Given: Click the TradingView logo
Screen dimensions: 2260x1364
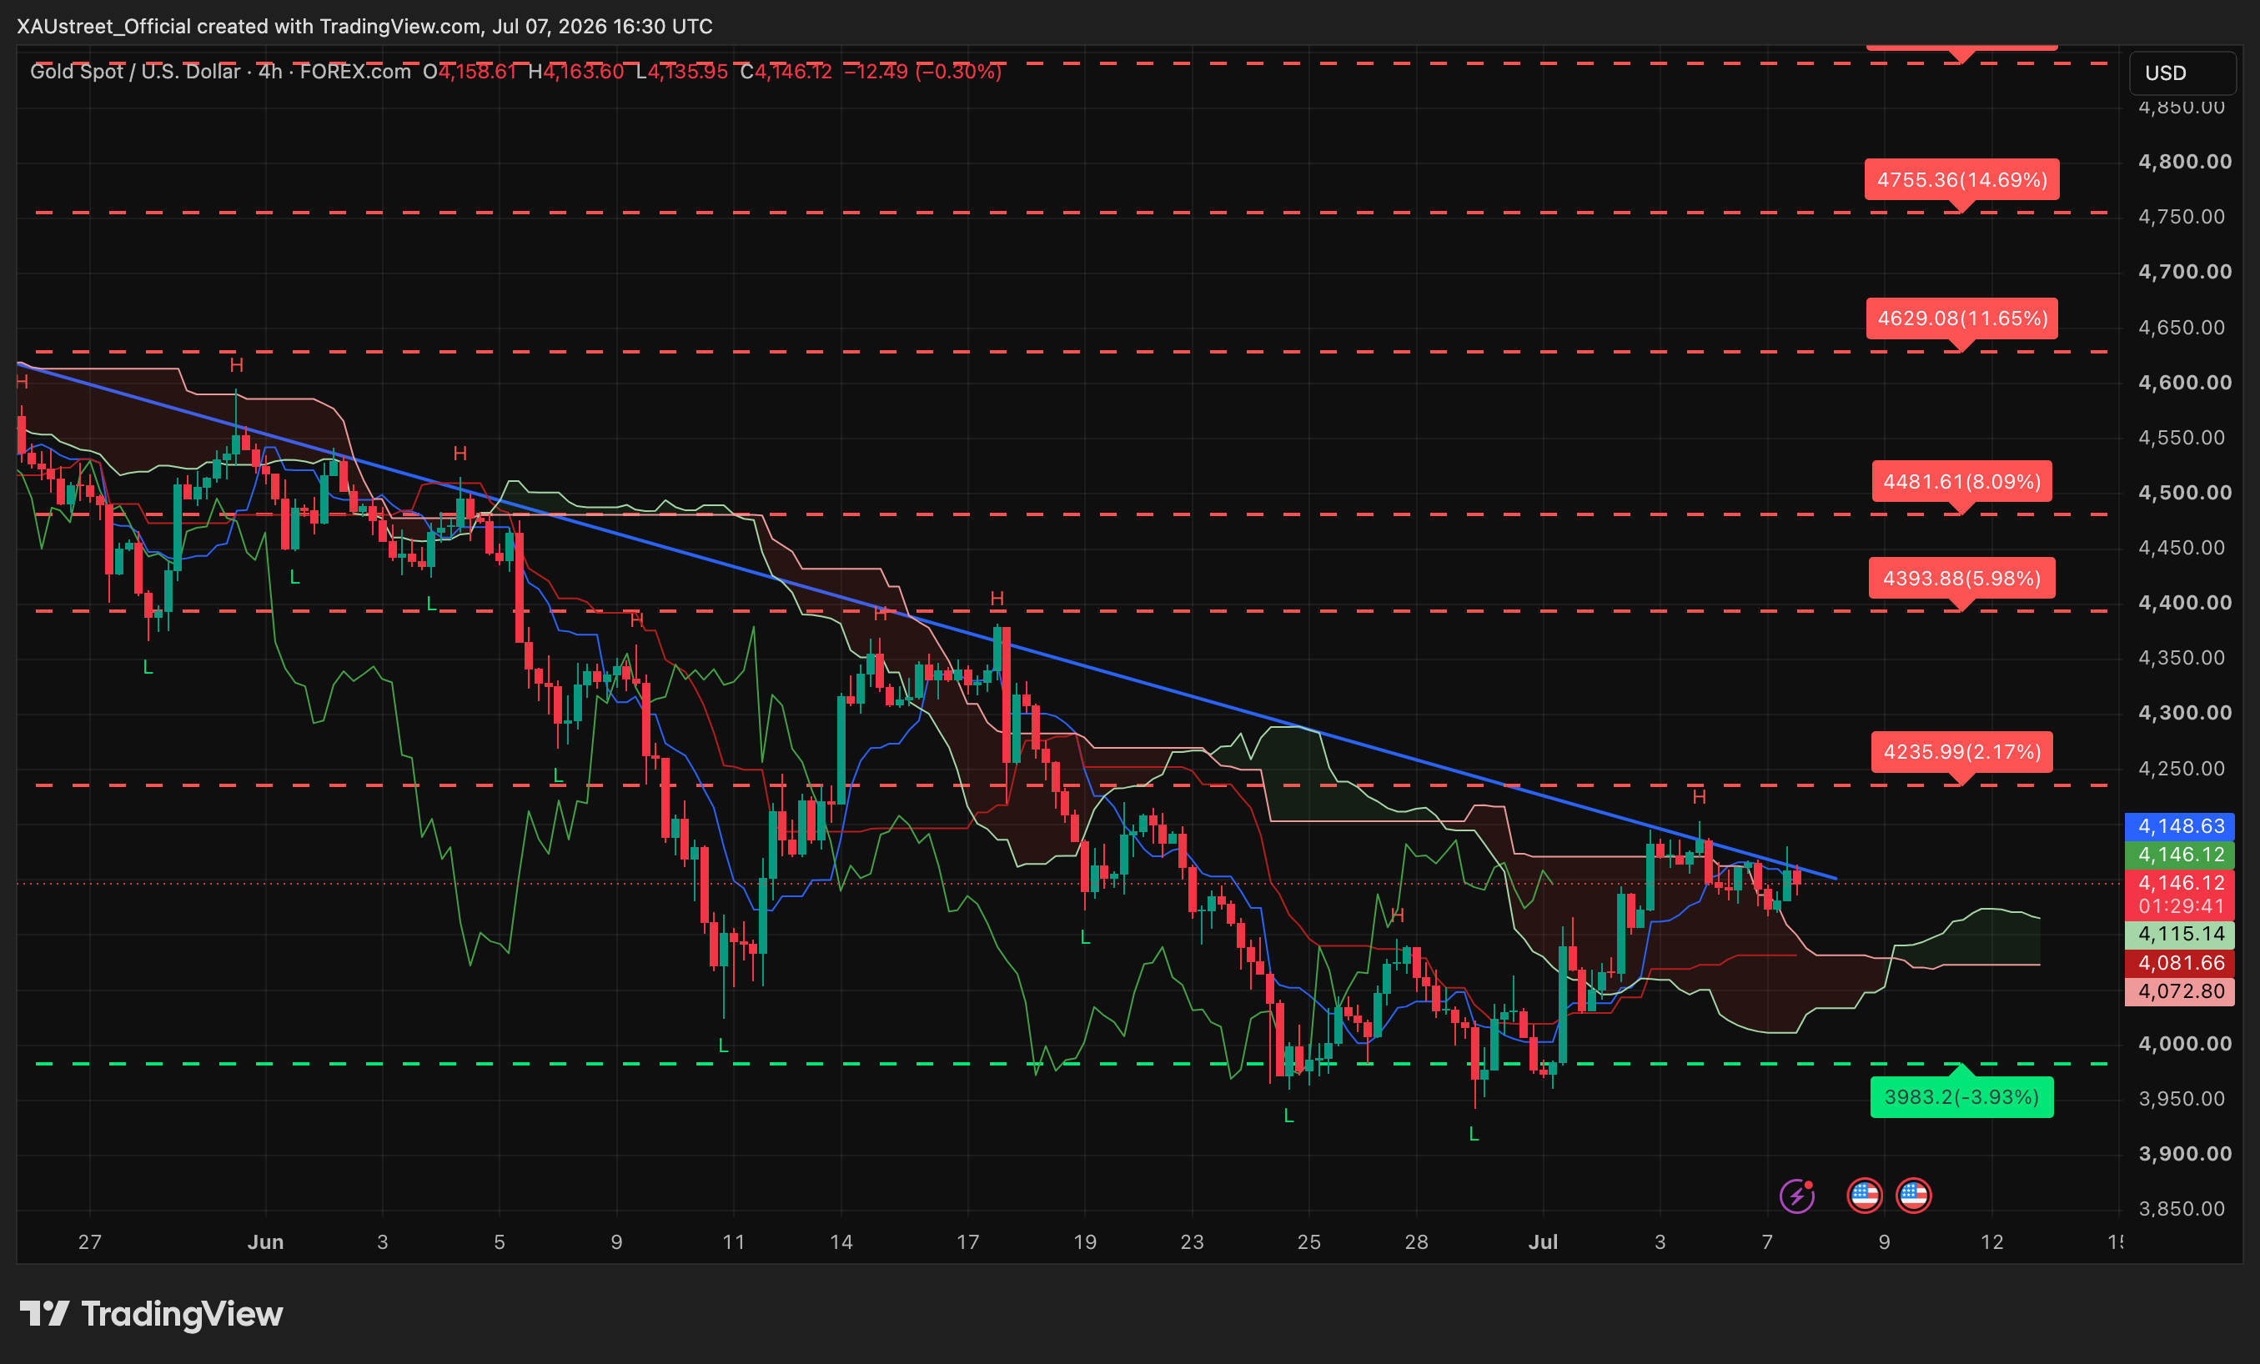Looking at the screenshot, I should 151,1313.
